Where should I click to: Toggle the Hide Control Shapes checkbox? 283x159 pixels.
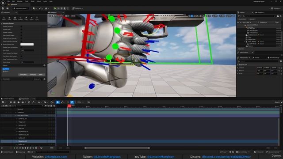[21, 35]
